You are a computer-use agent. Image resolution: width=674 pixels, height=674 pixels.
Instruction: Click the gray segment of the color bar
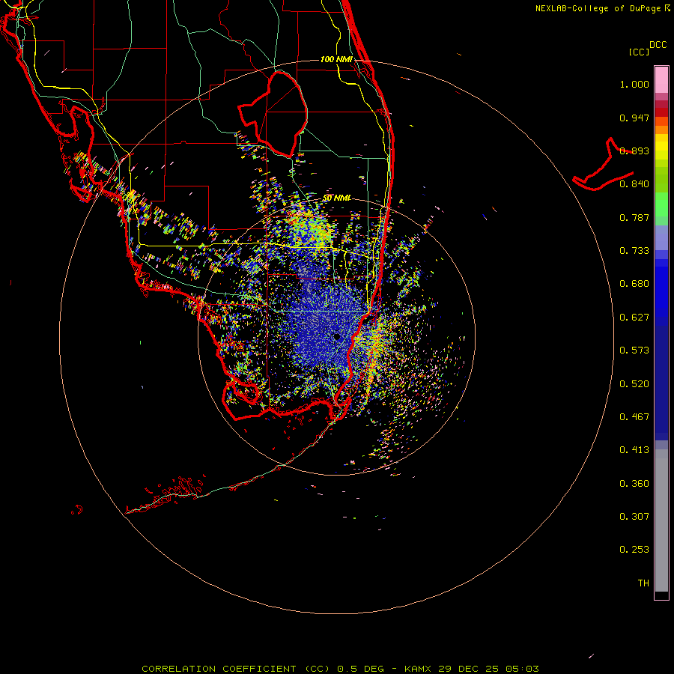click(661, 520)
